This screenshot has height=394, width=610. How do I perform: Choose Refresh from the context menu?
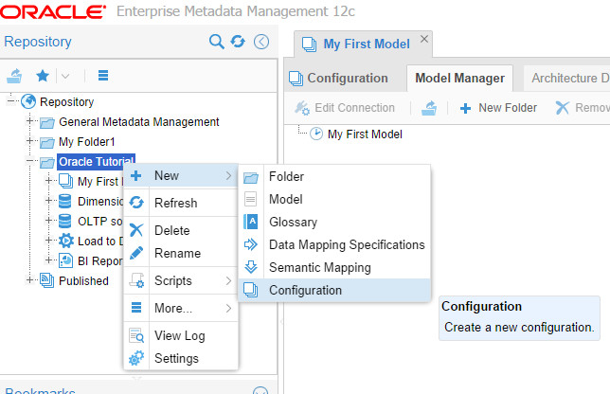click(x=181, y=203)
